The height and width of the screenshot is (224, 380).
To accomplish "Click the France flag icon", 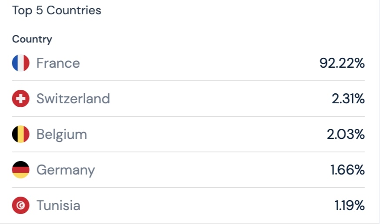I will click(x=20, y=63).
